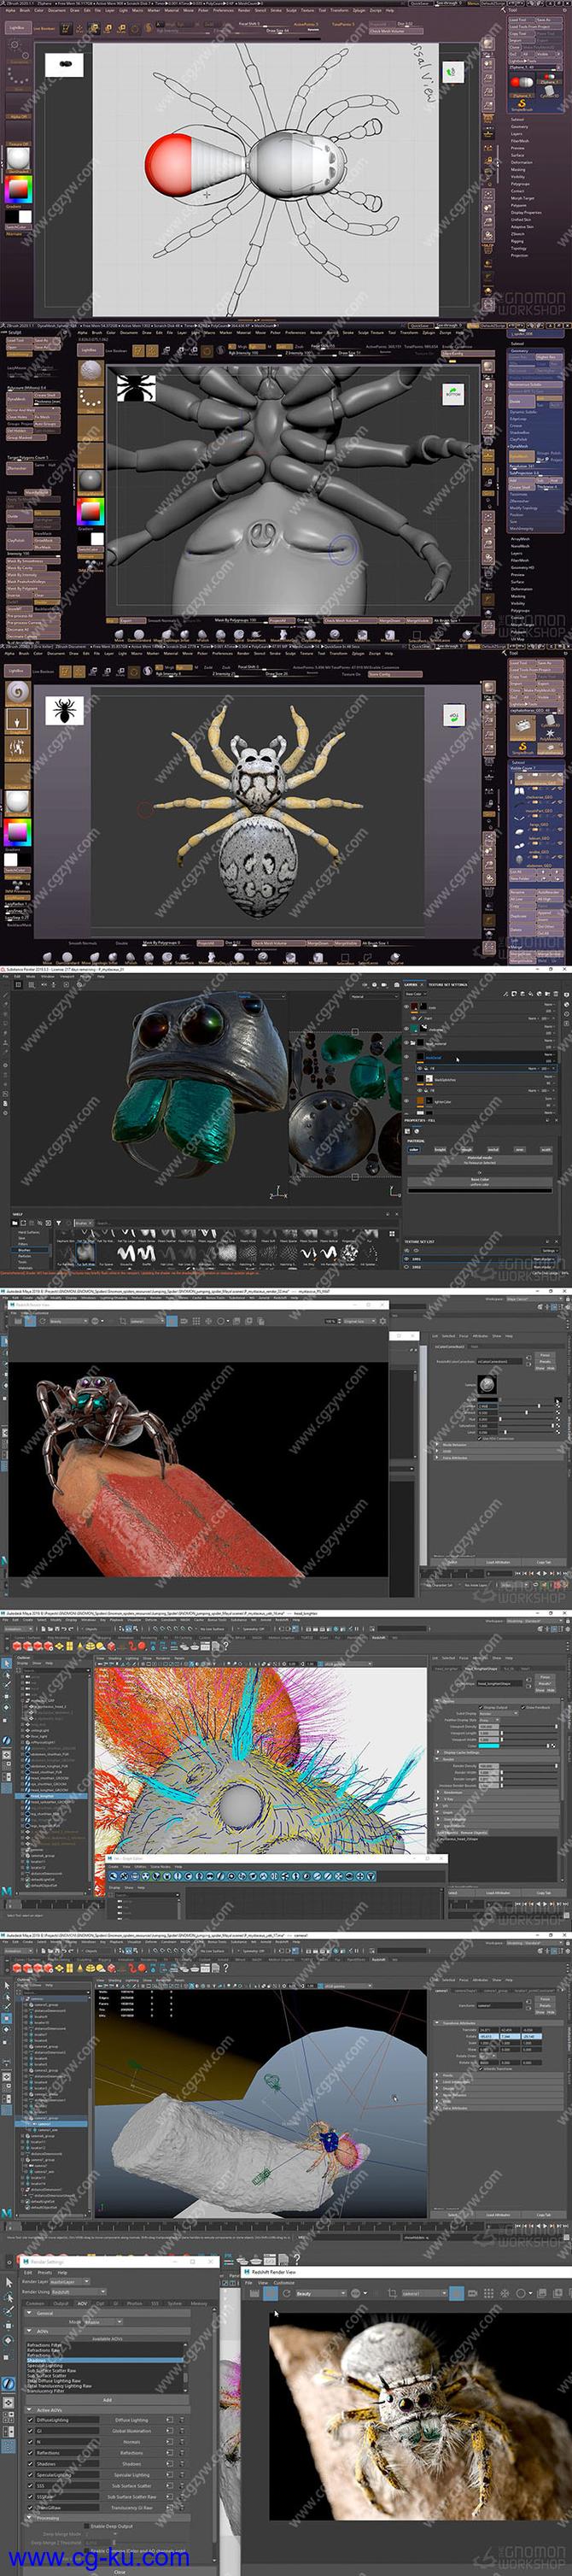Toggle the Shadows active AOV checkbox
This screenshot has width=572, height=2576.
[30, 2464]
